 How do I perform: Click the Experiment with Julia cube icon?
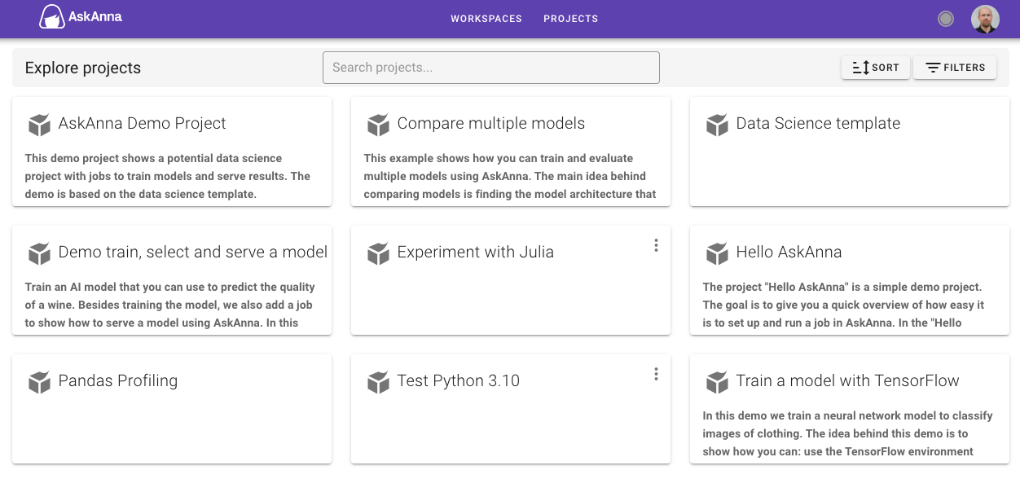click(x=377, y=253)
